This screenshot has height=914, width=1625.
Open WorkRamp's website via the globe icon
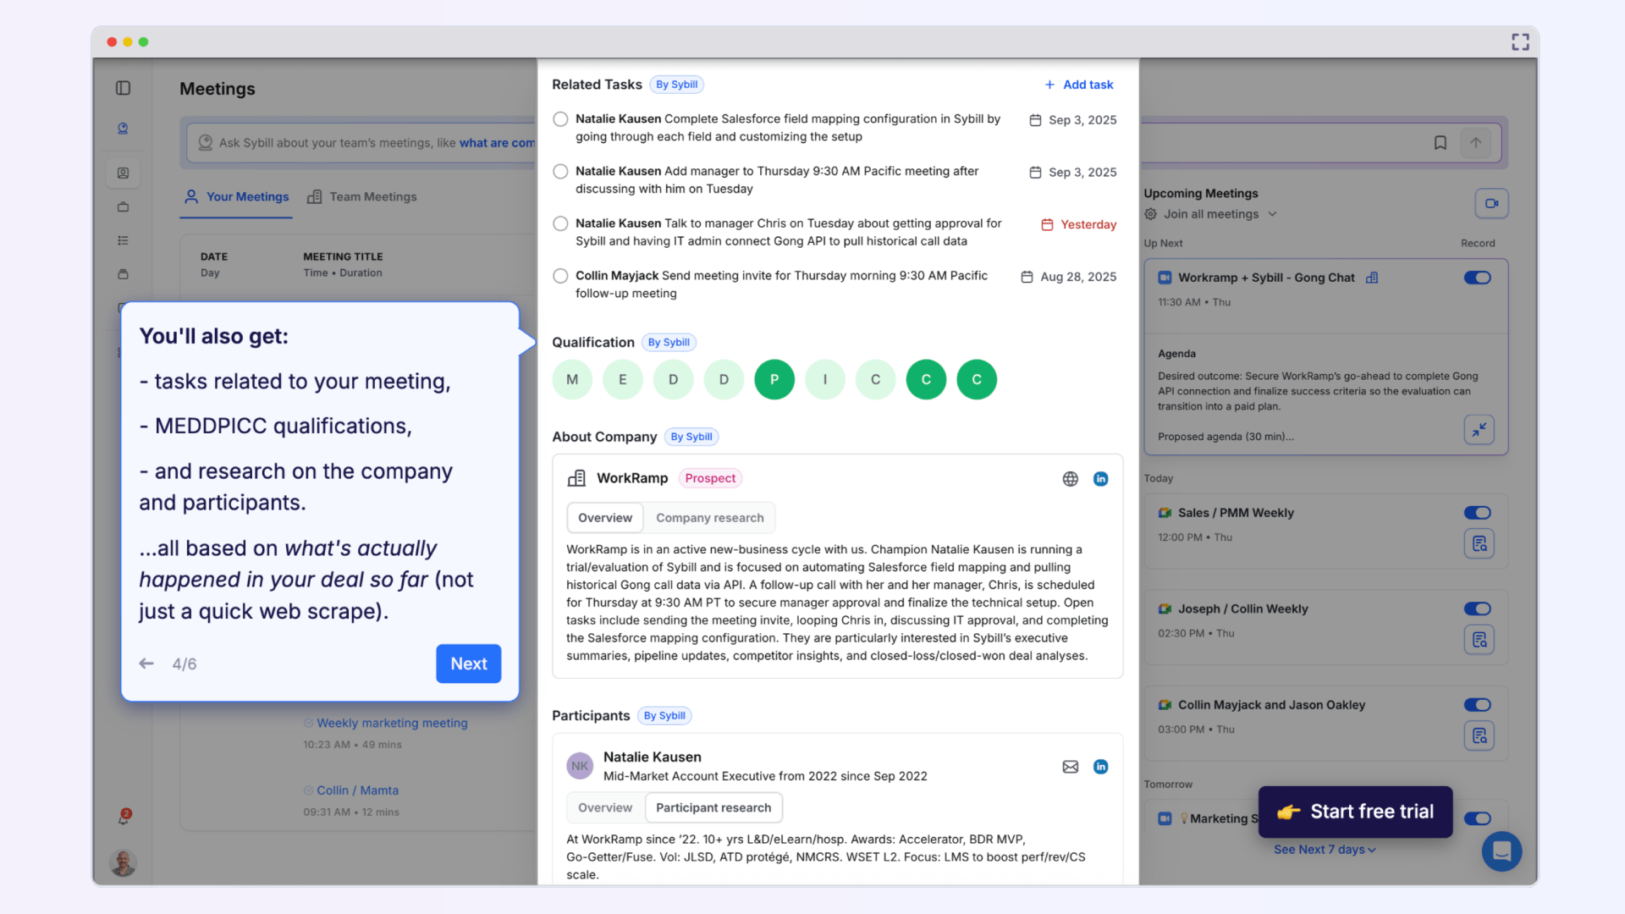(x=1070, y=479)
